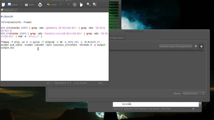Open the Tab Width dropdown in status bar
Viewport: 214px width, 120px height.
(63, 83)
